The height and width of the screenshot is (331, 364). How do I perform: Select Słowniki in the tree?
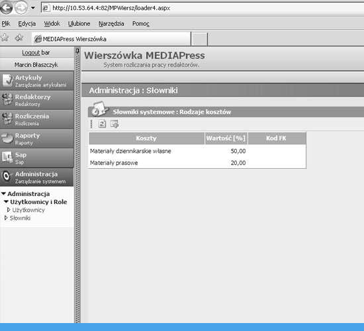coord(20,218)
